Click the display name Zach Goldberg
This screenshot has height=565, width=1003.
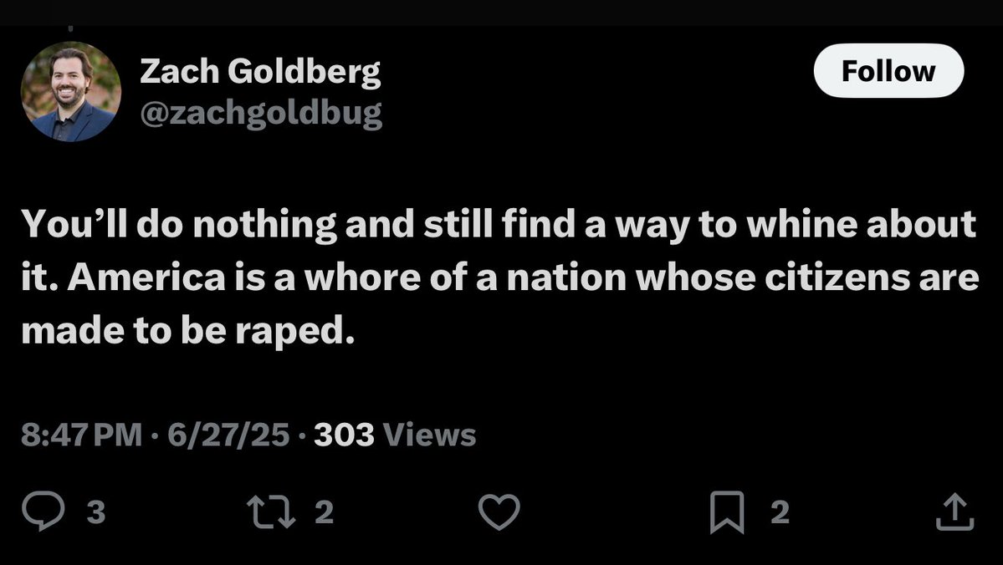pos(259,73)
